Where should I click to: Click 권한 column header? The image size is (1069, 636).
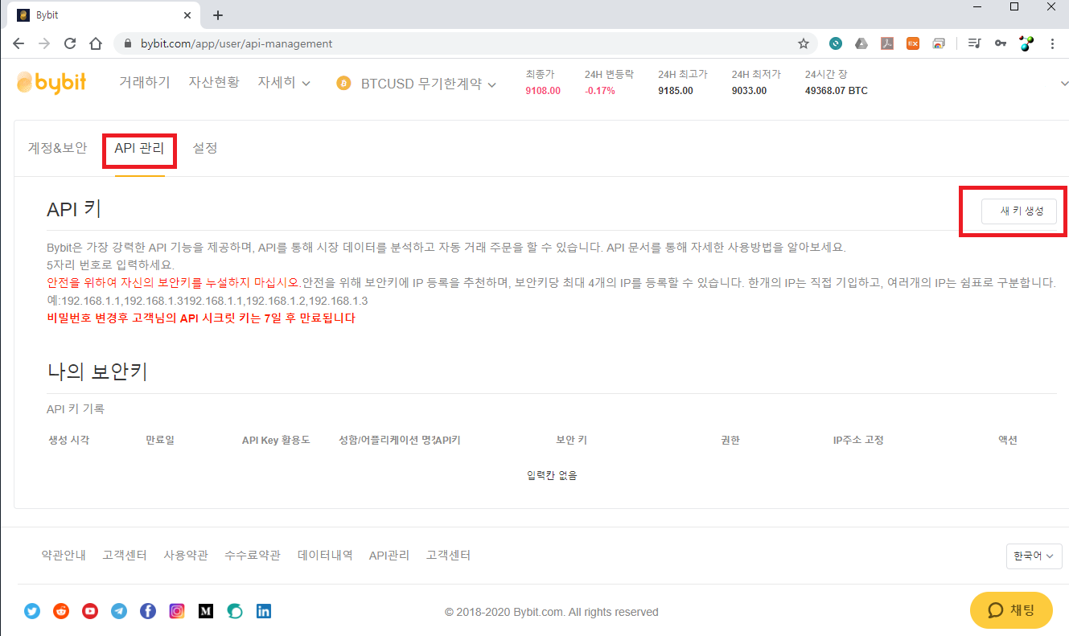[x=730, y=440]
